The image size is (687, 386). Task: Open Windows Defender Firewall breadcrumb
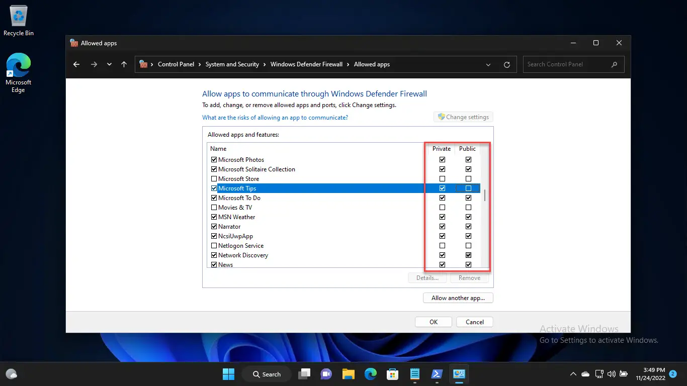[x=306, y=64]
